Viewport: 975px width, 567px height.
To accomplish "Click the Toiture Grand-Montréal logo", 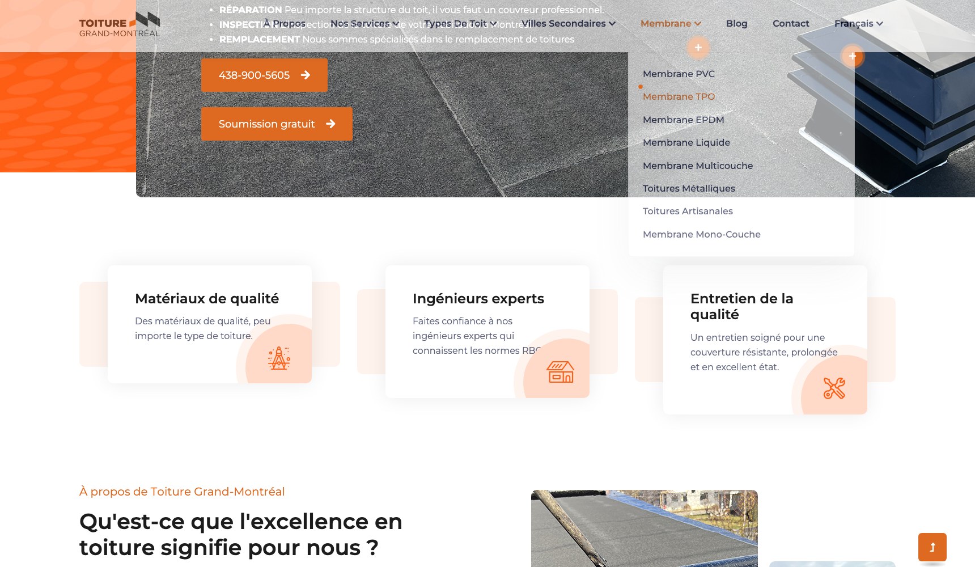I will point(120,24).
